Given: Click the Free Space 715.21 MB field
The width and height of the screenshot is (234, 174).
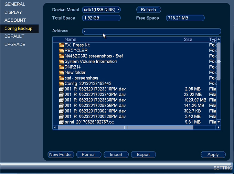Looking at the screenshot, I should (x=185, y=18).
